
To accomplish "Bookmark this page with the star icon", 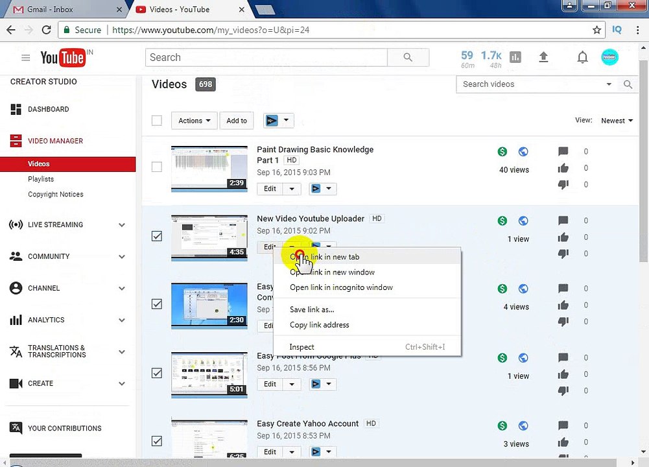I will tap(596, 30).
